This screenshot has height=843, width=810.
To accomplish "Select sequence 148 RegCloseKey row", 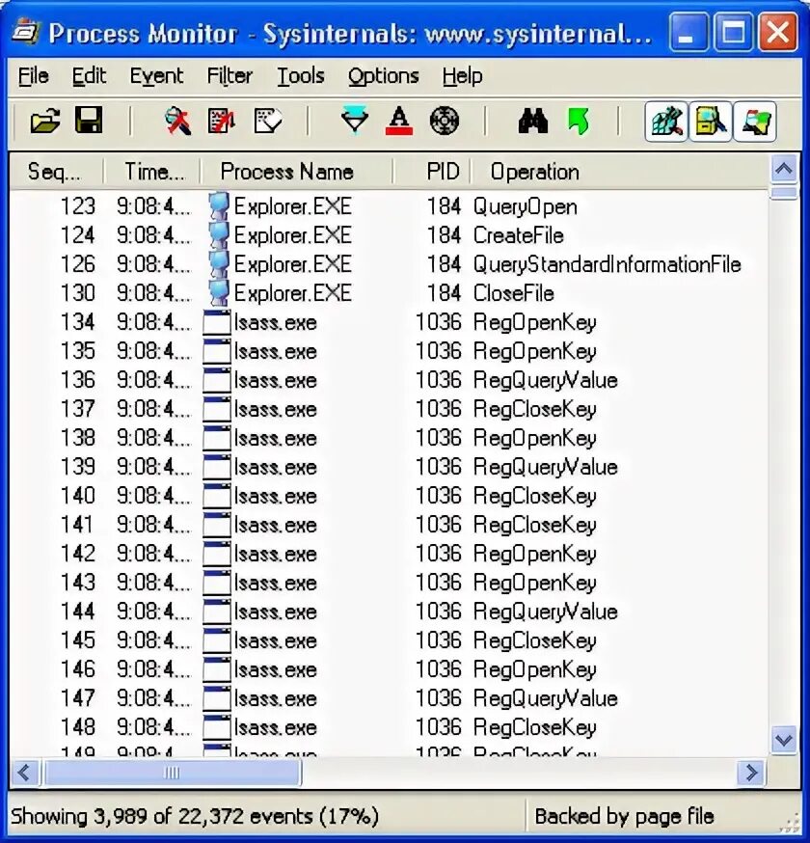I will pyautogui.click(x=390, y=728).
